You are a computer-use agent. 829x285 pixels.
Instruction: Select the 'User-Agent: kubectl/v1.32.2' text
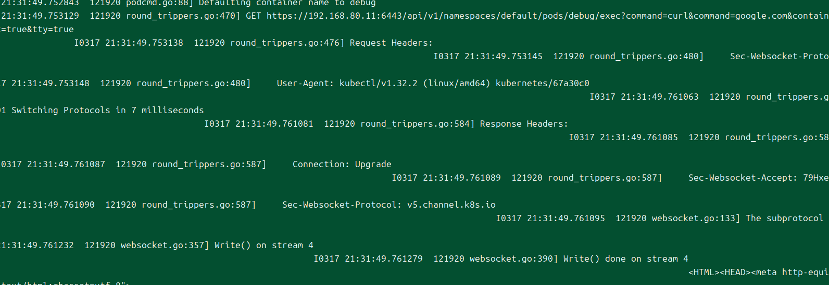pyautogui.click(x=347, y=84)
